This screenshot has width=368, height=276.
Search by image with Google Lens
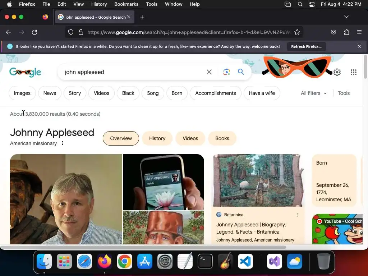pyautogui.click(x=226, y=72)
